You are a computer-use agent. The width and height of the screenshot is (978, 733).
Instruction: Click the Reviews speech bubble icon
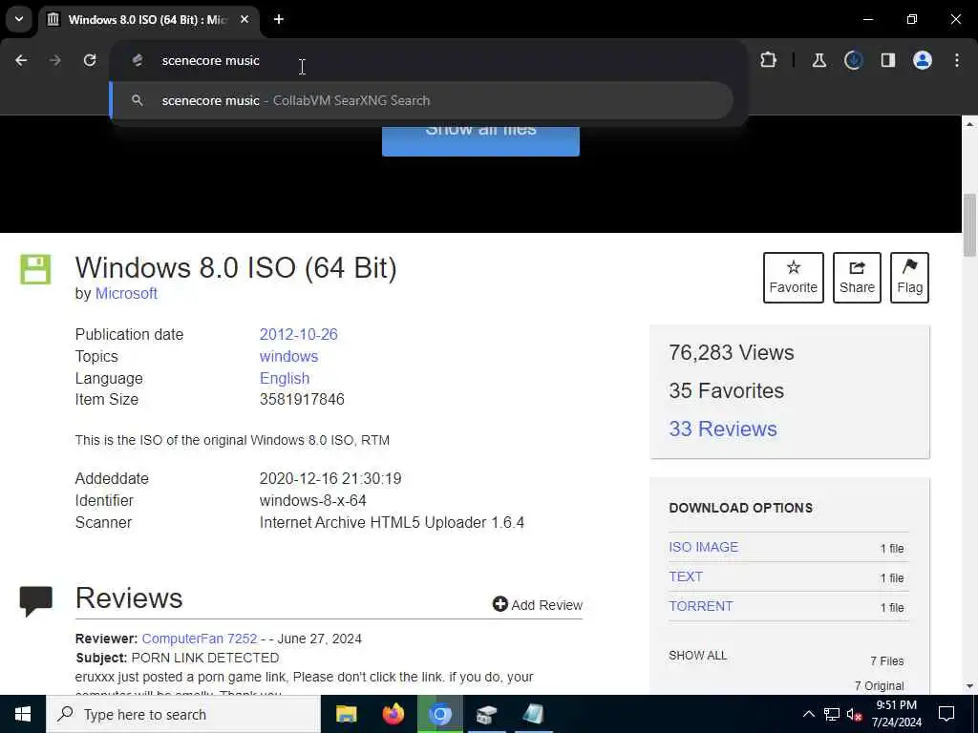point(35,601)
